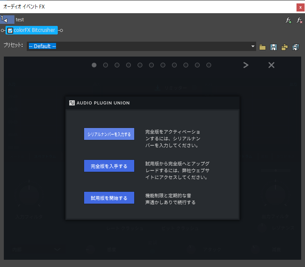The width and height of the screenshot is (305, 267).
Task: Click 完全版を入手する button
Action: click(x=109, y=166)
